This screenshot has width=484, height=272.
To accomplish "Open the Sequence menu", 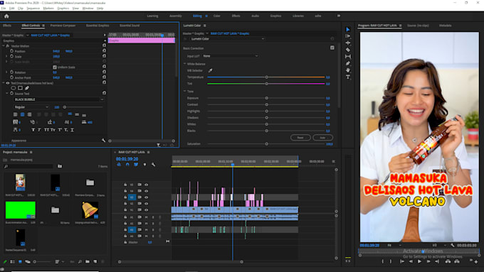I will pyautogui.click(x=33, y=9).
